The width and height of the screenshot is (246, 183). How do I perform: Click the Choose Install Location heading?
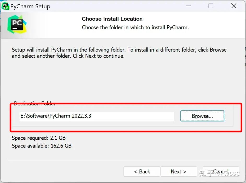[112, 19]
